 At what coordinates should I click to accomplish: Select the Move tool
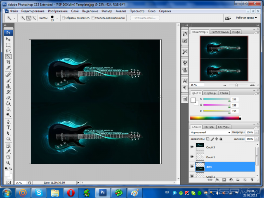(x=8, y=39)
